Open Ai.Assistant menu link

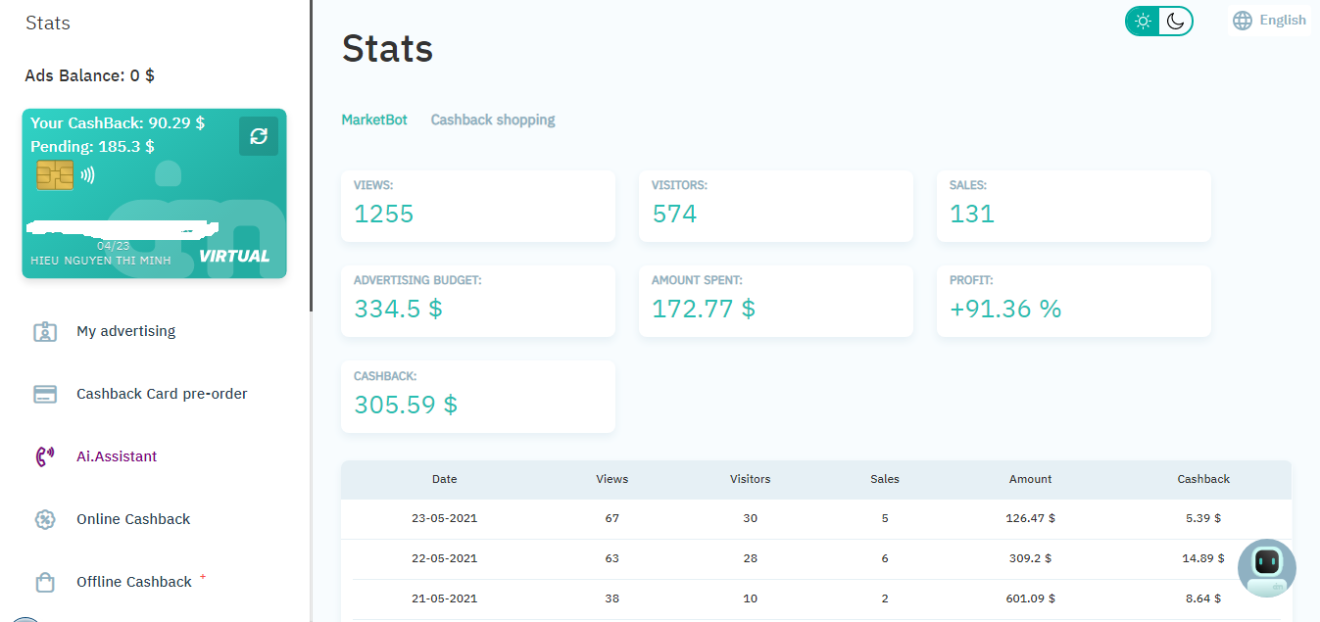(x=117, y=456)
